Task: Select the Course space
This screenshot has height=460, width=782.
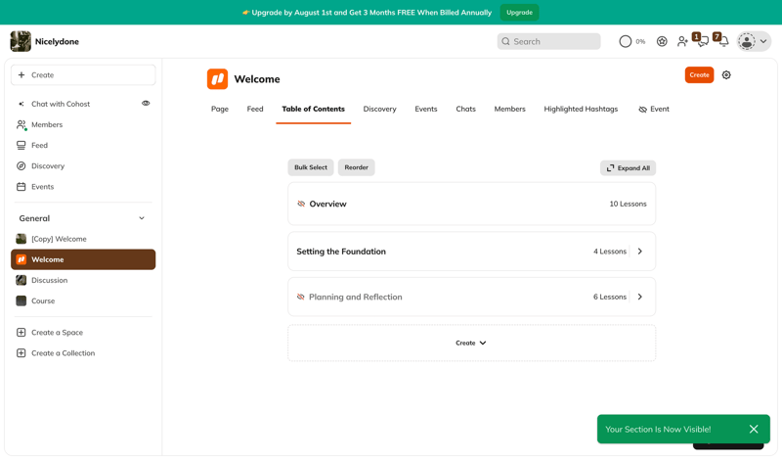Action: tap(83, 300)
